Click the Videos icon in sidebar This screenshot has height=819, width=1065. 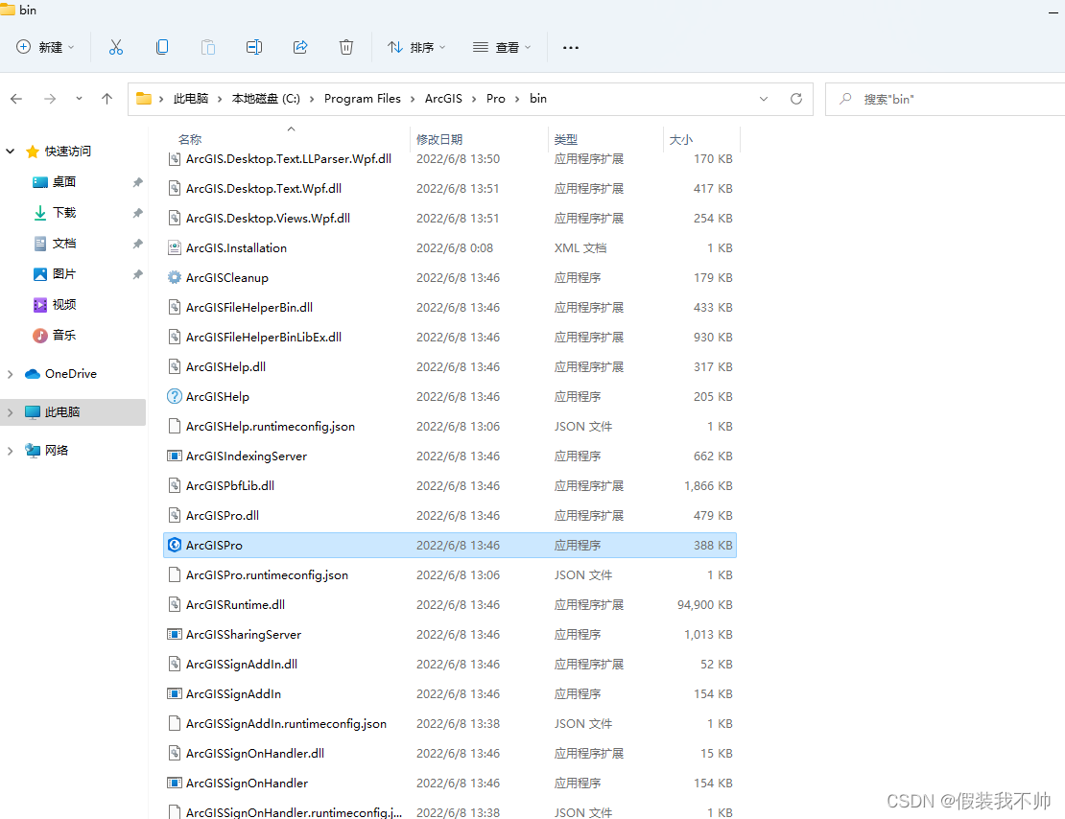coord(40,304)
